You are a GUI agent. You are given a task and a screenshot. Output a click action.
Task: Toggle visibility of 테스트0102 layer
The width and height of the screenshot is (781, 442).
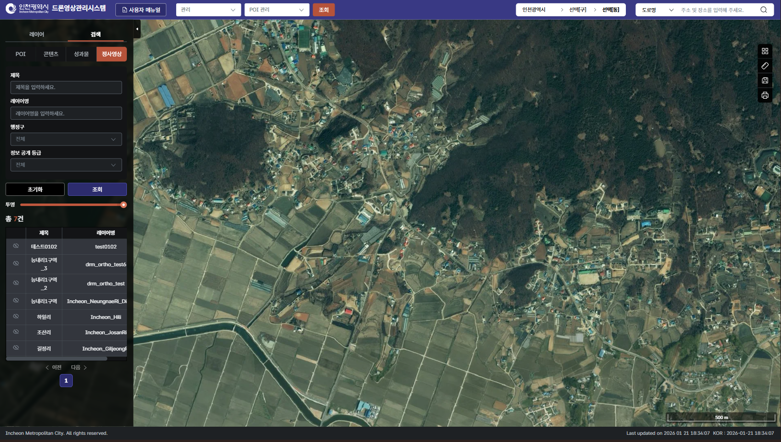(x=16, y=246)
